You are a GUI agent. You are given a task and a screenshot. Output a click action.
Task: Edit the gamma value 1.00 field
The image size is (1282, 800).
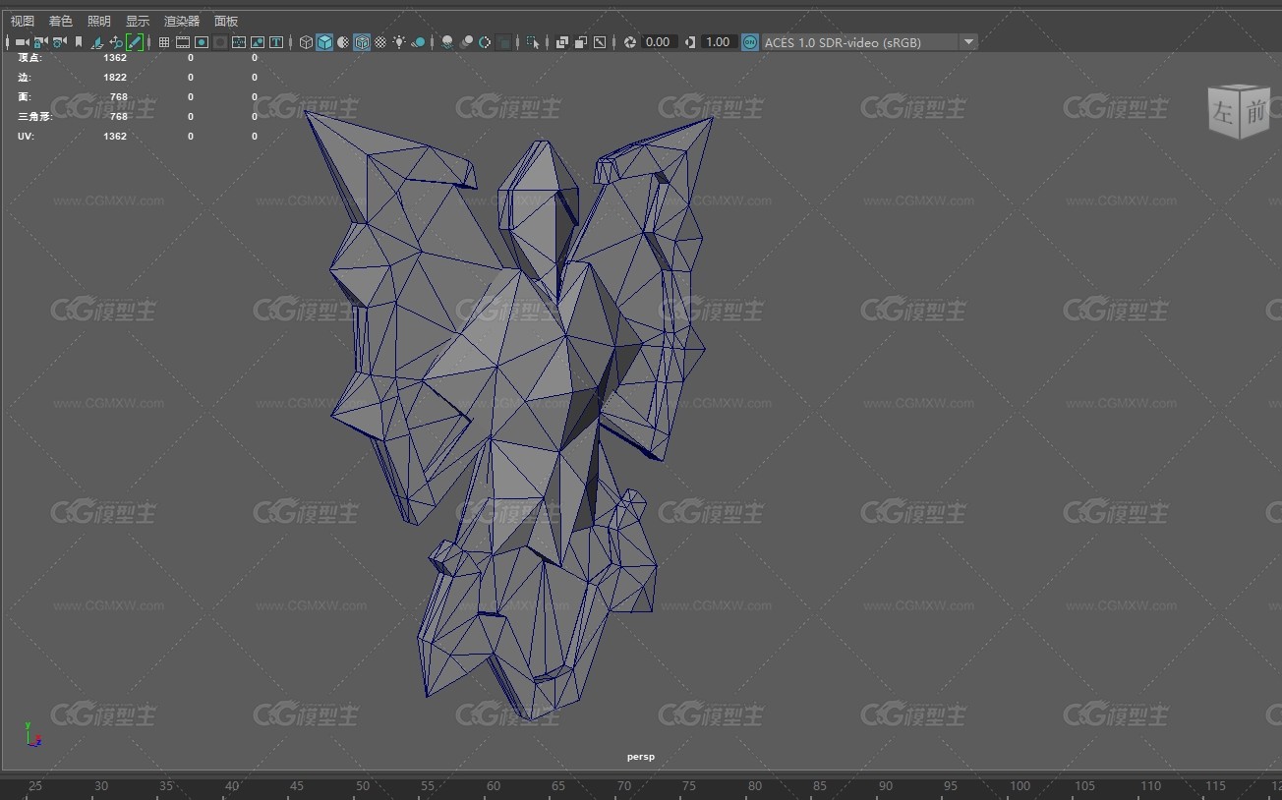click(x=719, y=42)
